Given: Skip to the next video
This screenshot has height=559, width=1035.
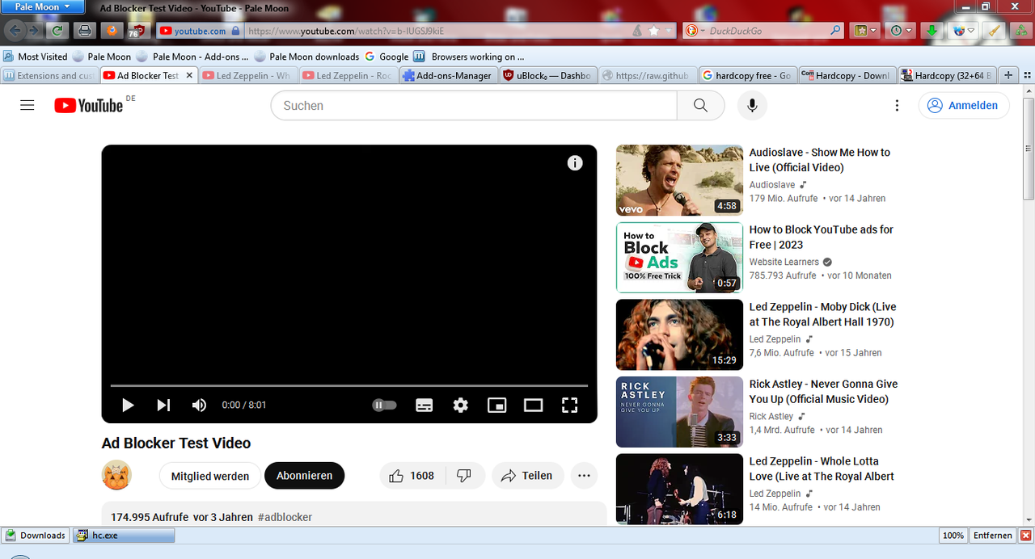Looking at the screenshot, I should (163, 405).
